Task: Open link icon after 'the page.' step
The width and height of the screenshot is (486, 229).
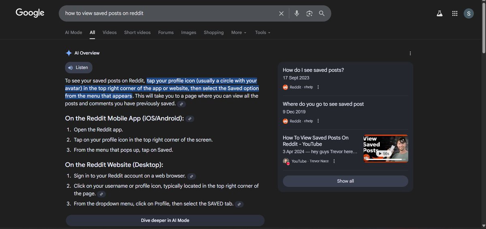Action: [102, 194]
